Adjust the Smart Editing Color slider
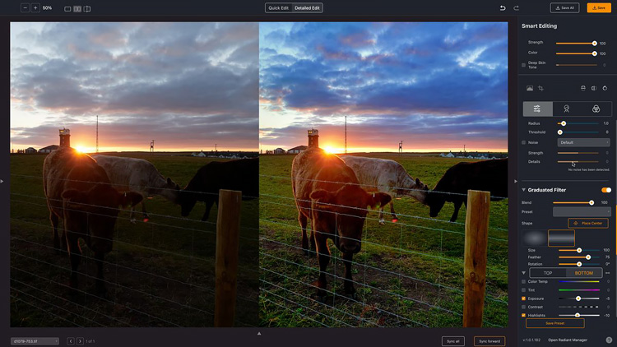 577,53
